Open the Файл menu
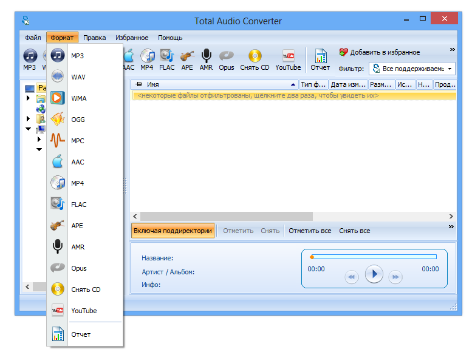 point(33,38)
